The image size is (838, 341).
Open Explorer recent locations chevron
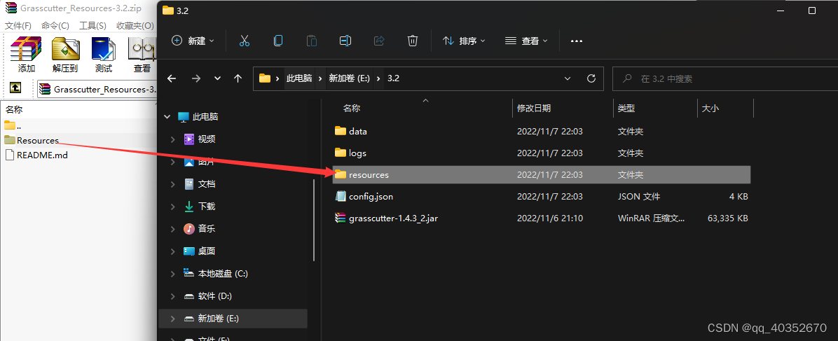click(x=217, y=78)
